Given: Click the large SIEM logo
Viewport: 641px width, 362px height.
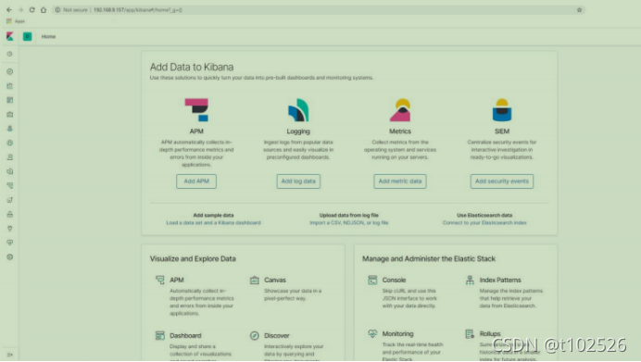Looking at the screenshot, I should [502, 110].
